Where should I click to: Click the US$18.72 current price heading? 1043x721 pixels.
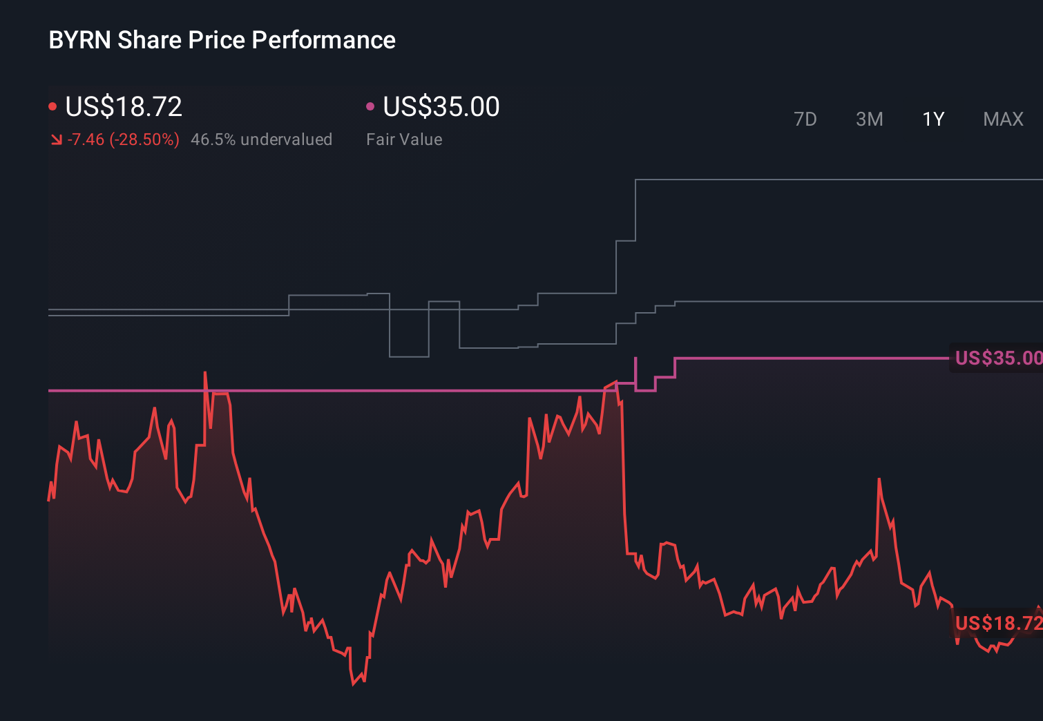click(x=123, y=106)
